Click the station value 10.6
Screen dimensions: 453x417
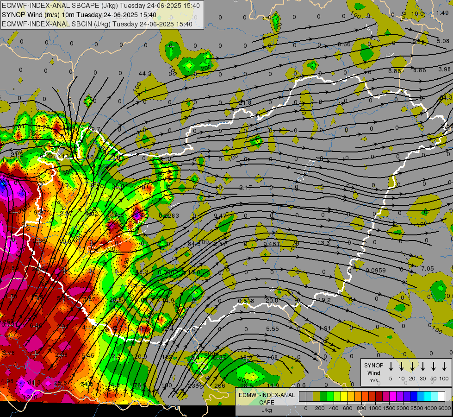pyautogui.click(x=299, y=385)
